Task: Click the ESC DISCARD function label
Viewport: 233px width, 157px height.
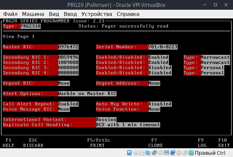Action: 33,143
